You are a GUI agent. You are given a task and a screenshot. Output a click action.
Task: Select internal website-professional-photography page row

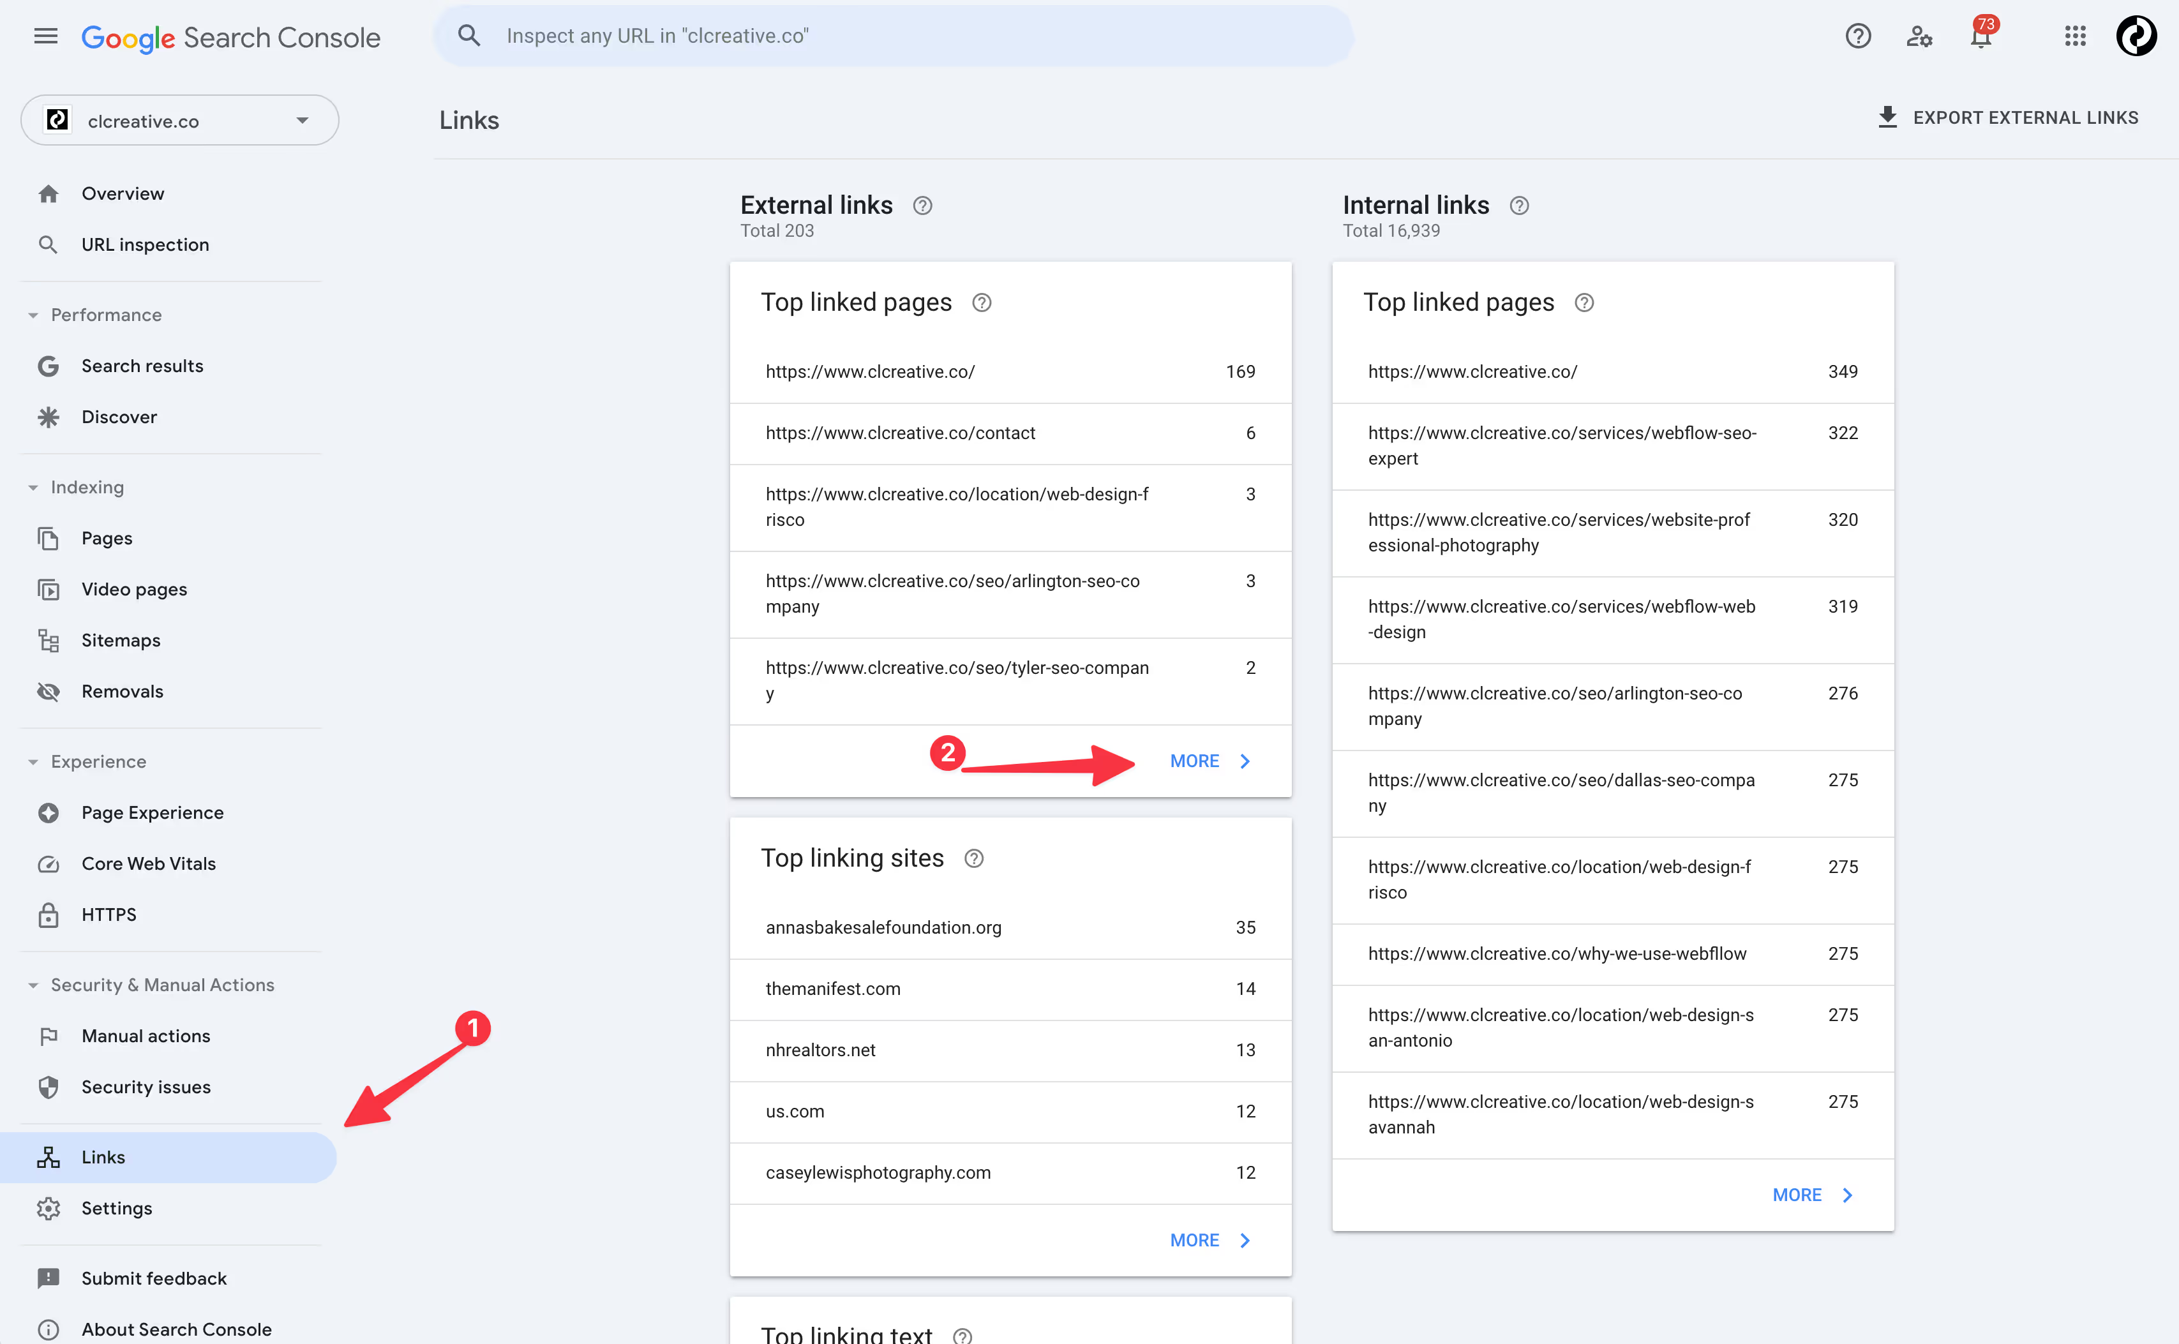point(1613,532)
